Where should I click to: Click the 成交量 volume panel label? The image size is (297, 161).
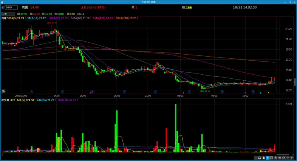tap(5, 100)
